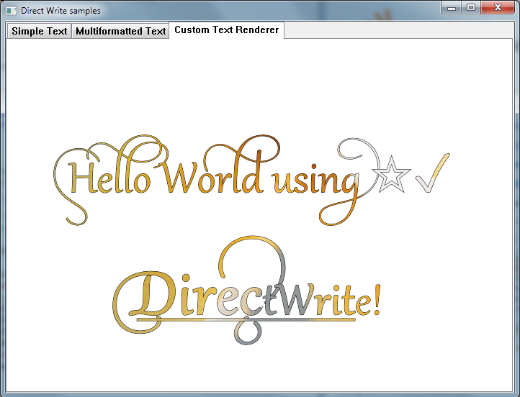Screen dimensions: 520x397
Task: Minimize the Direct Write samples window
Action: click(x=452, y=8)
